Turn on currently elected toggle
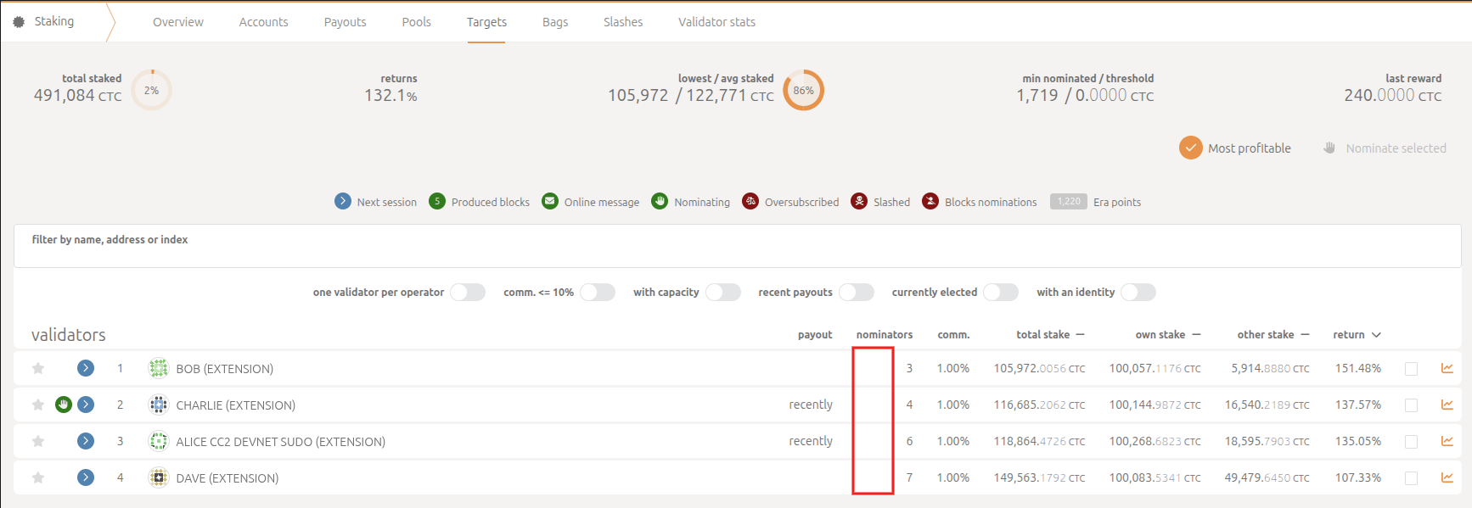 [x=1001, y=293]
